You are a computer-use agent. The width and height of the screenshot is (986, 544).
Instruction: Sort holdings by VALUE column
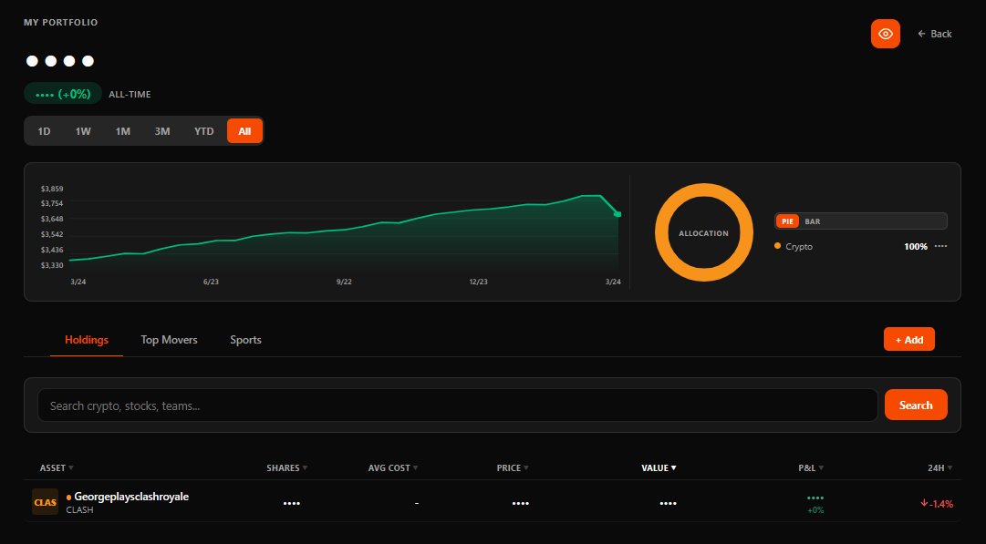click(659, 468)
